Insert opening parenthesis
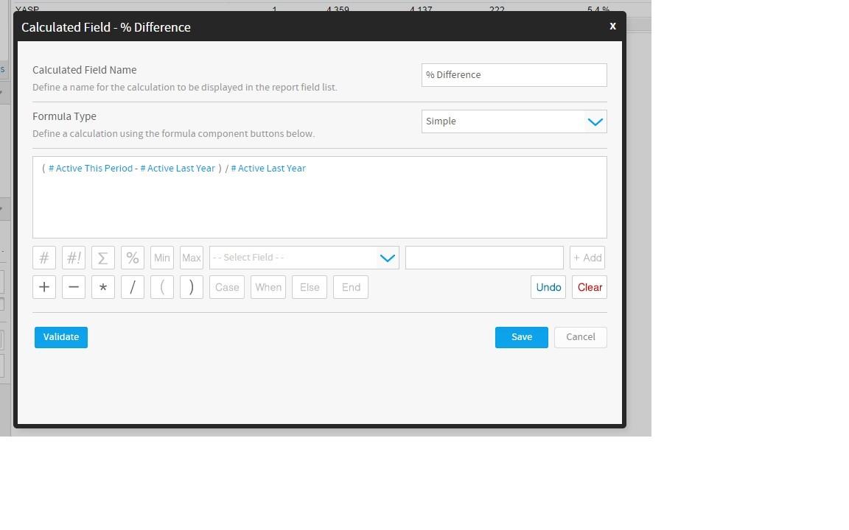The width and height of the screenshot is (849, 530). [x=162, y=287]
